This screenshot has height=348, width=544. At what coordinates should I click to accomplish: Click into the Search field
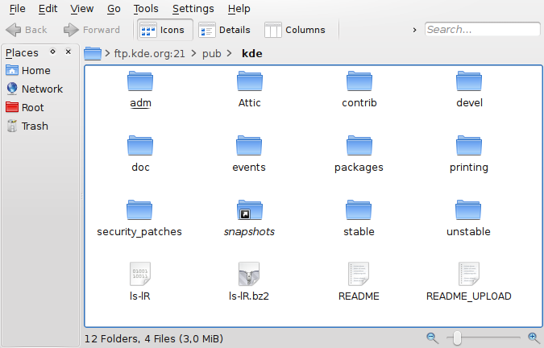[x=482, y=30]
